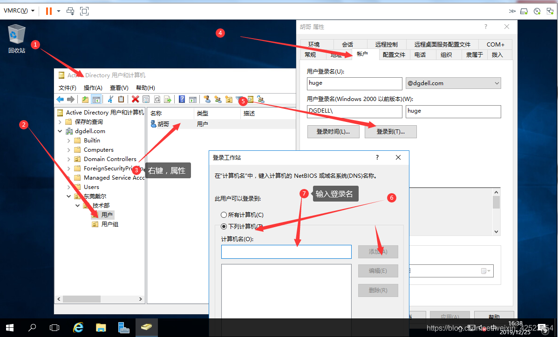This screenshot has width=558, height=337.
Task: Click the 登录工作站 dialog help question mark
Action: 377,157
